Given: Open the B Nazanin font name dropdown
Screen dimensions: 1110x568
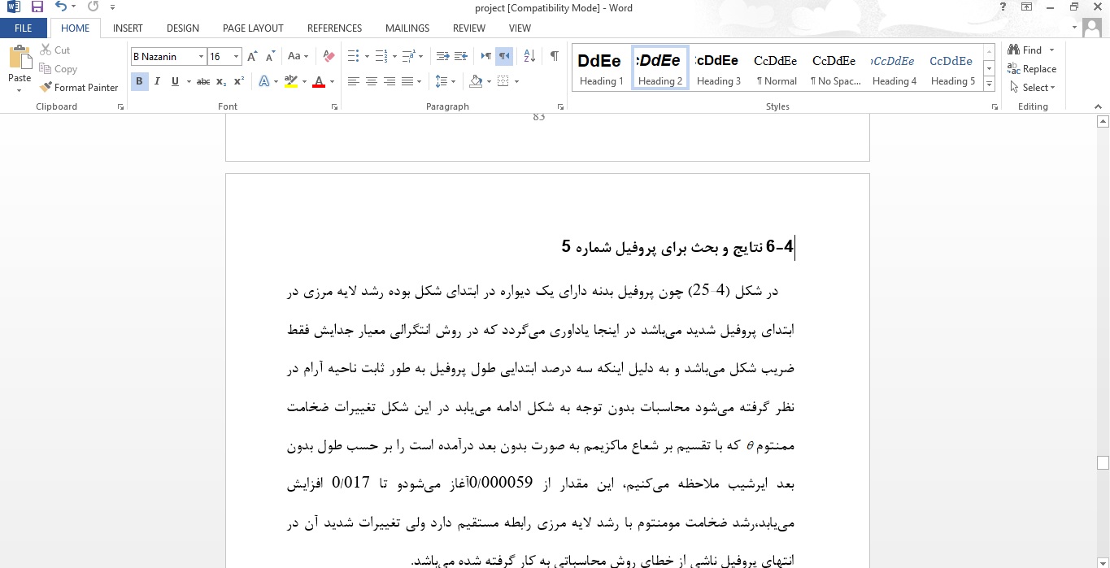Looking at the screenshot, I should coord(202,57).
